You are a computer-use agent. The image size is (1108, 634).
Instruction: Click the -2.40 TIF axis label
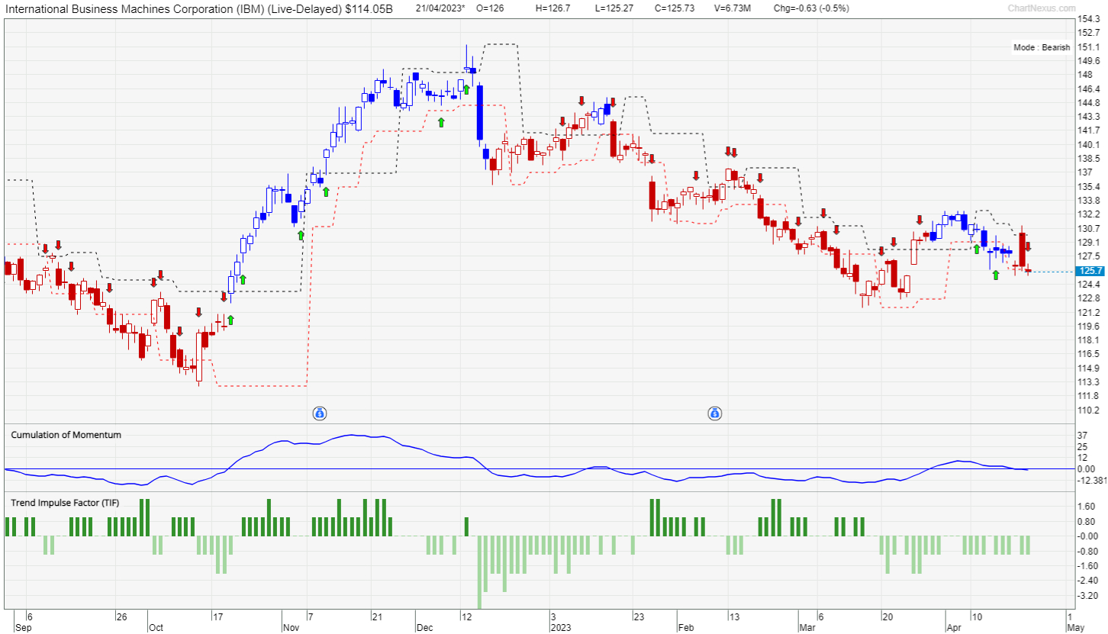point(1087,581)
